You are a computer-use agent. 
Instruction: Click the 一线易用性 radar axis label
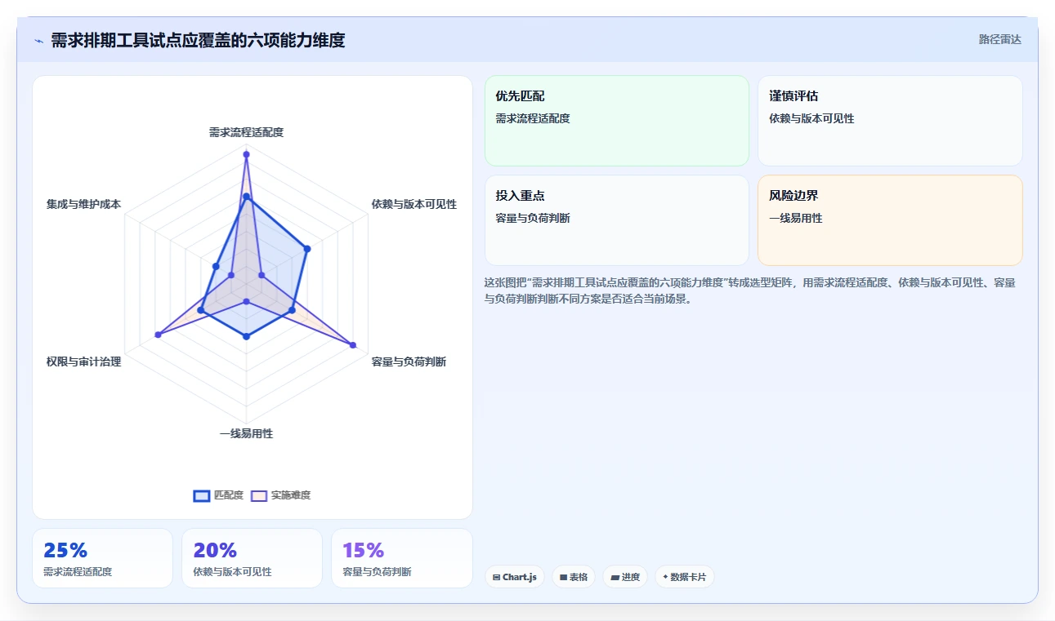pyautogui.click(x=246, y=433)
